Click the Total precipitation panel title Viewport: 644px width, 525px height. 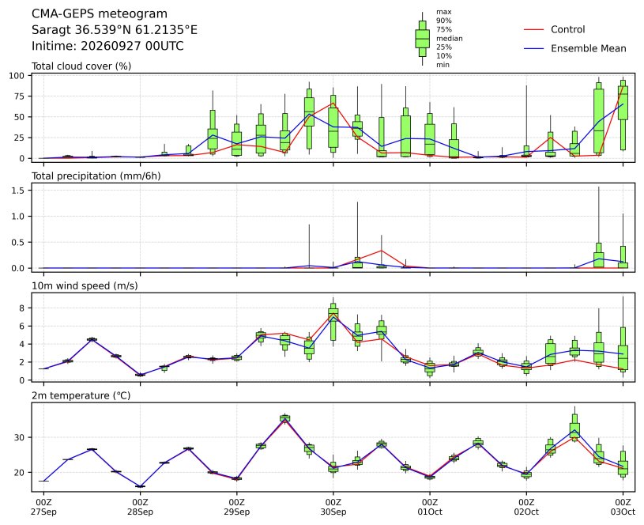click(x=96, y=176)
